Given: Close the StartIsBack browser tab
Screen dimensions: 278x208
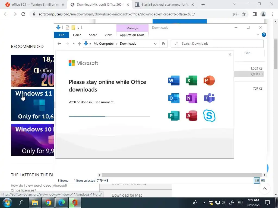Looking at the screenshot, I should 193,5.
